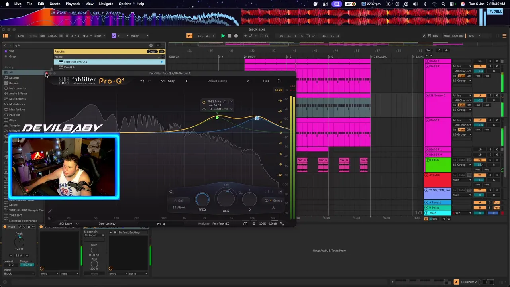This screenshot has height=287, width=510.
Task: Open the Options menu
Action: coord(125,4)
